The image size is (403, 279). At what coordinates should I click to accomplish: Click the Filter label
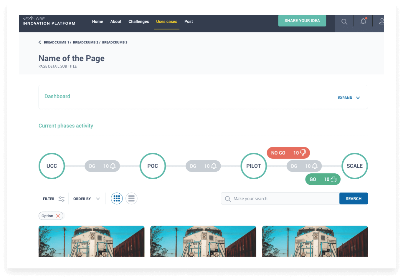(49, 199)
